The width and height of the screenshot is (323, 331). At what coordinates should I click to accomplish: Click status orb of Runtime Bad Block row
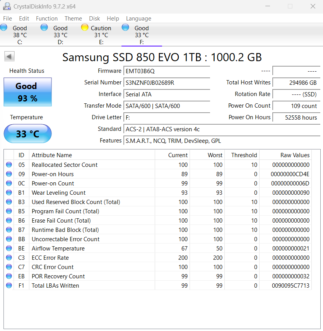point(9,230)
